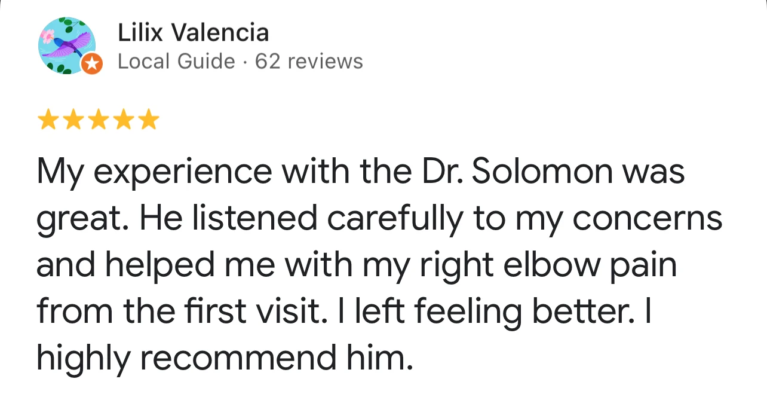
Task: Click the word "great" in the review
Action: click(x=82, y=219)
